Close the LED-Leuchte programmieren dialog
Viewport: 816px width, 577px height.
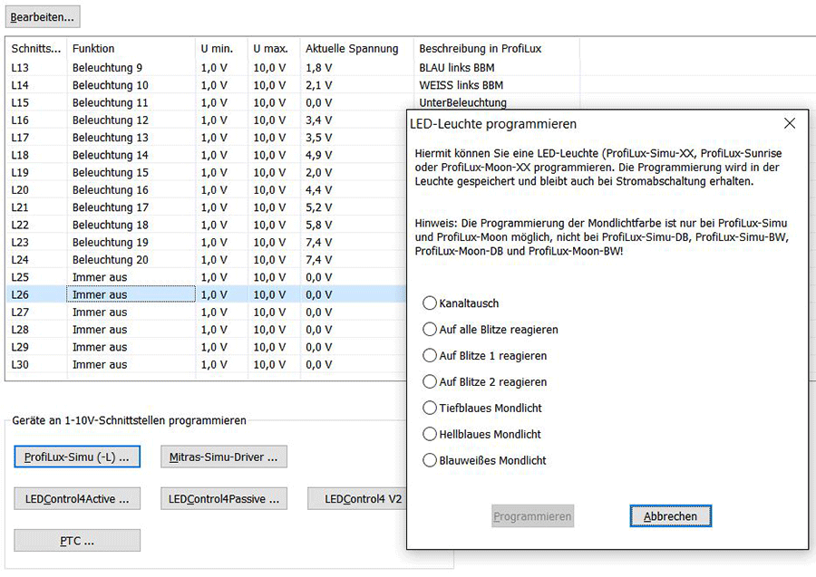tap(789, 122)
